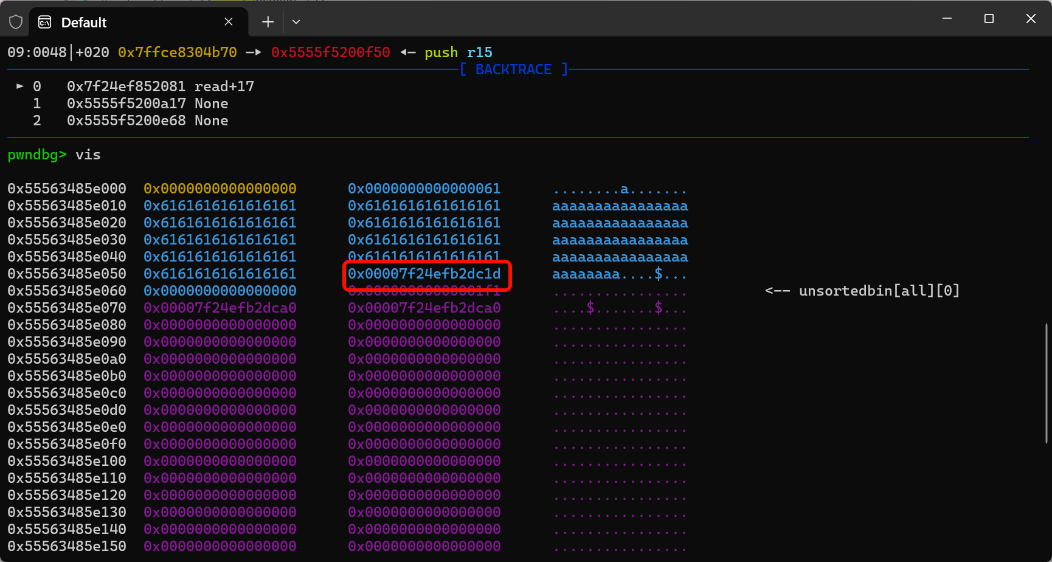
Task: Click the shield icon in the title bar
Action: [x=16, y=23]
